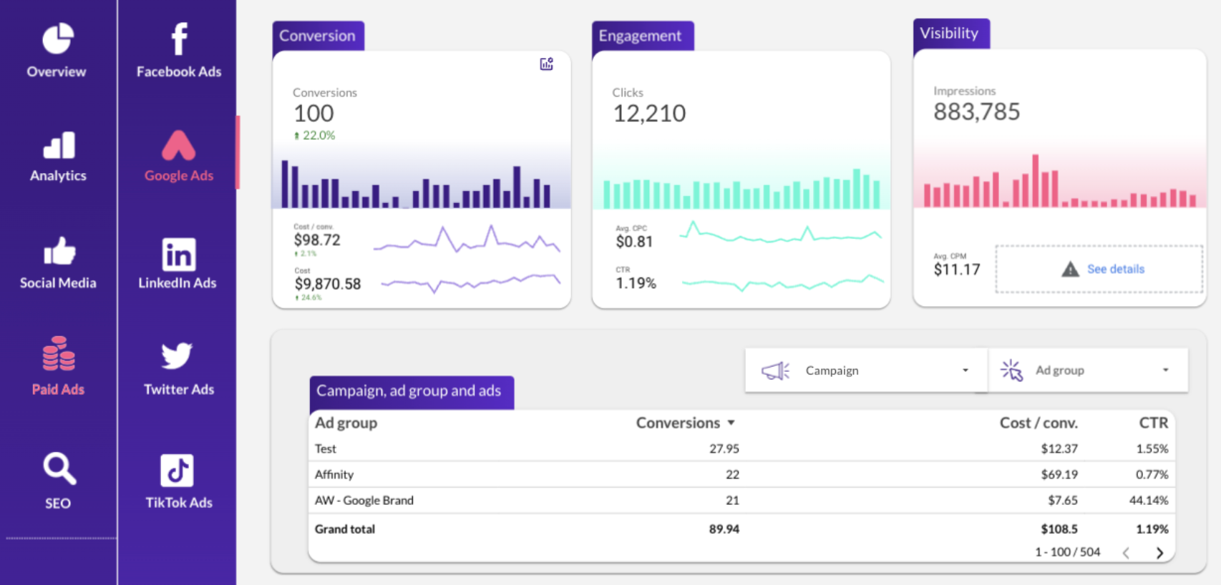Sort by the Ad group column header
This screenshot has height=585, width=1221.
point(346,423)
